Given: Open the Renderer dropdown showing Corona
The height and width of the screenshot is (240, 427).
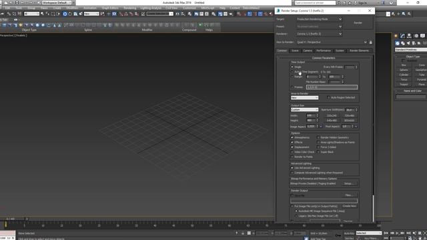Looking at the screenshot, I should (x=319, y=34).
